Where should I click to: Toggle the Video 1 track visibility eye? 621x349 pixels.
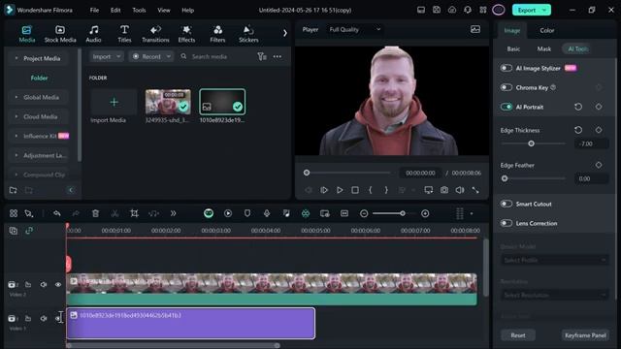[58, 318]
